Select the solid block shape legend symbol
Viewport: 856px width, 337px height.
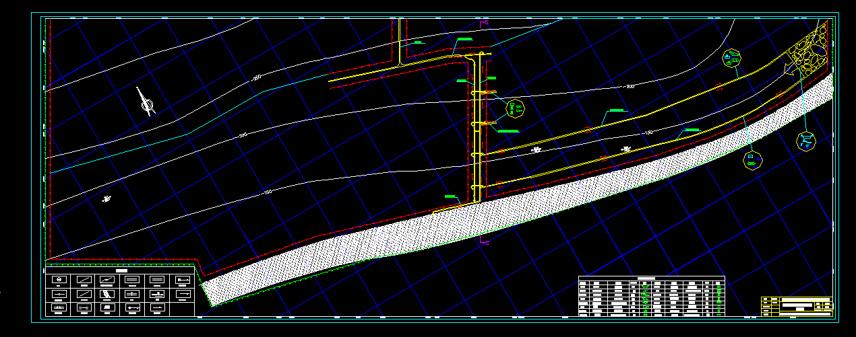click(108, 307)
